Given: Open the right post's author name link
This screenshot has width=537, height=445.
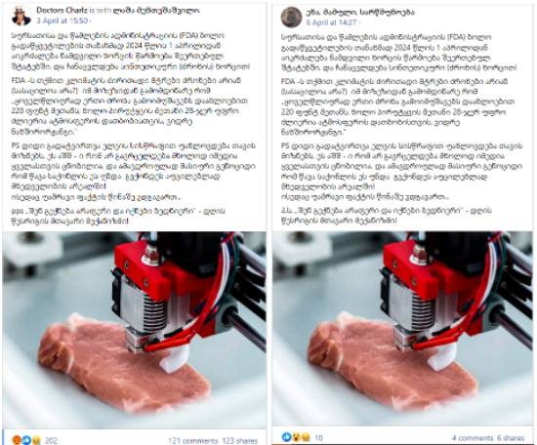Looking at the screenshot, I should [x=360, y=13].
